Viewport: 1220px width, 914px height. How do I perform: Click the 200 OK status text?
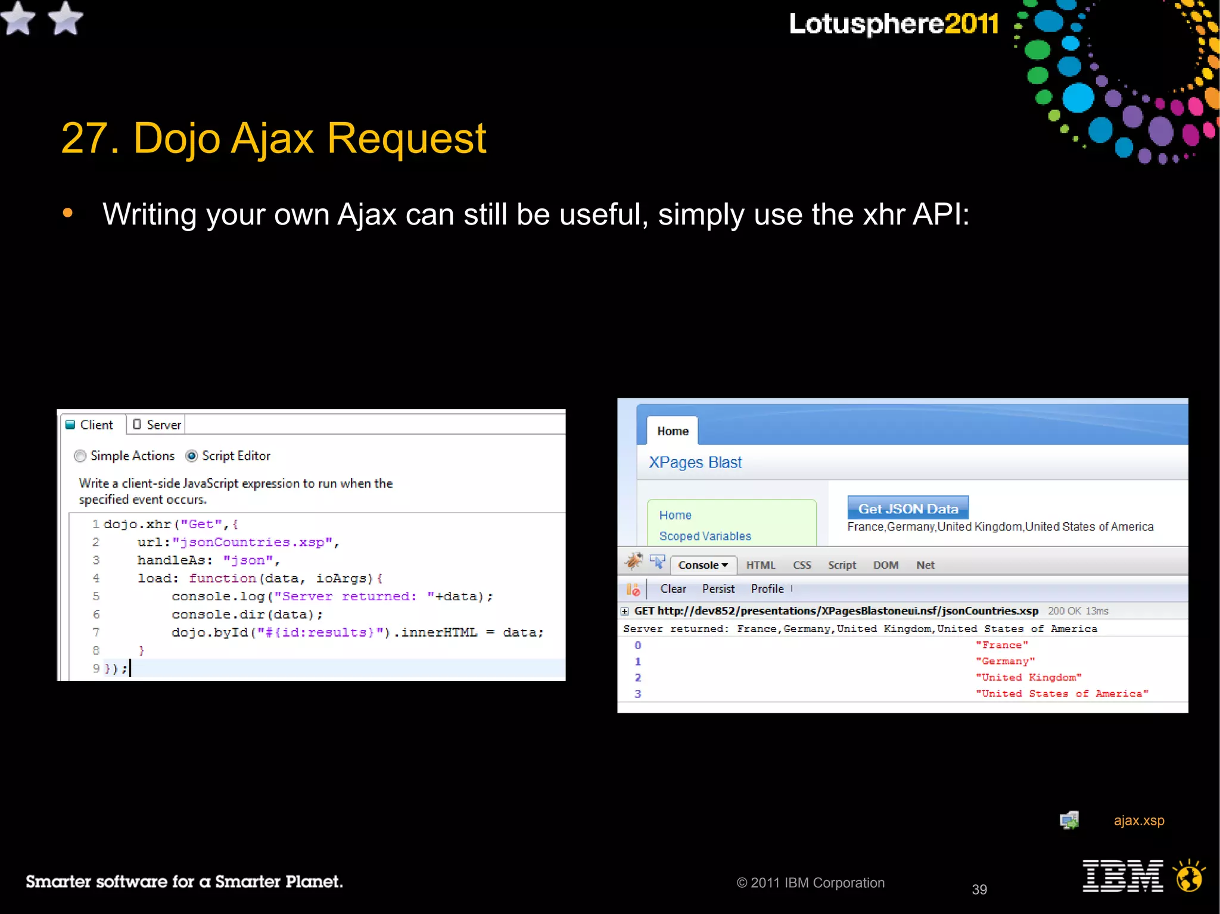pyautogui.click(x=1065, y=611)
